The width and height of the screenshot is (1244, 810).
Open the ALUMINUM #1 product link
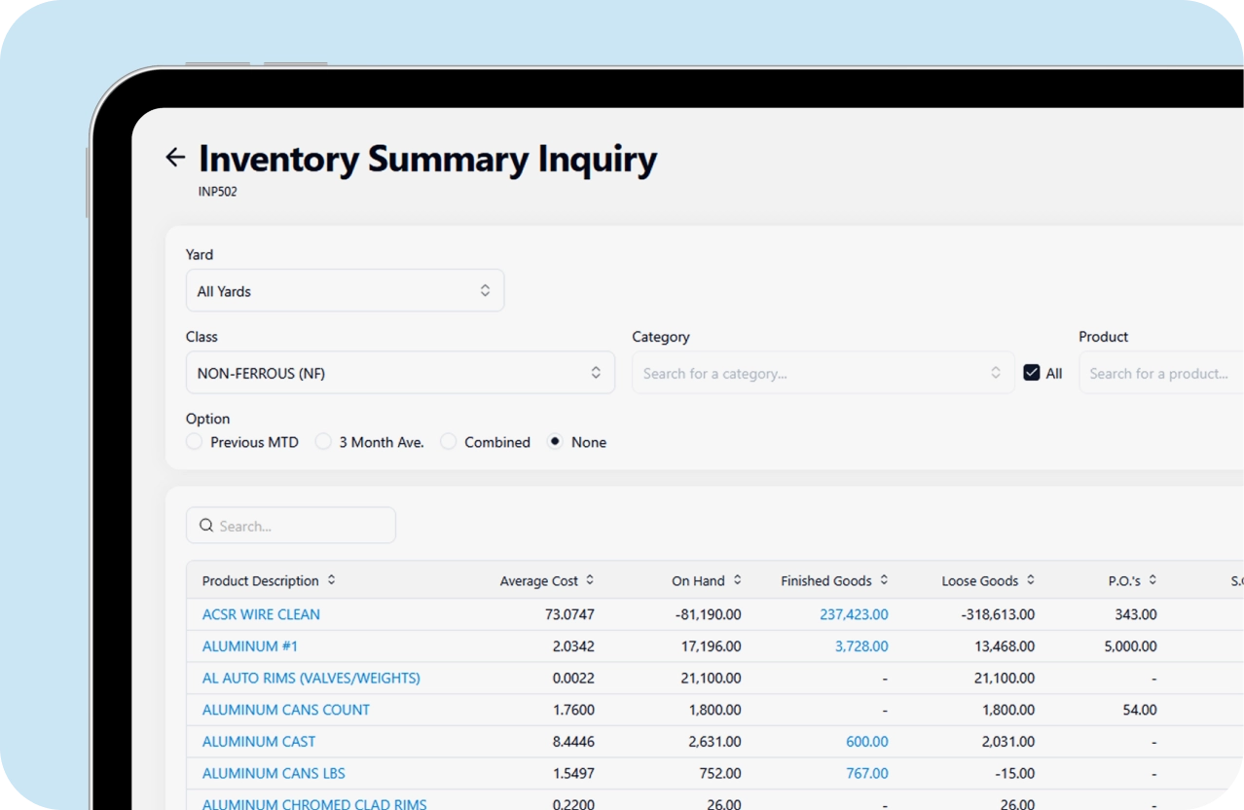click(x=250, y=646)
